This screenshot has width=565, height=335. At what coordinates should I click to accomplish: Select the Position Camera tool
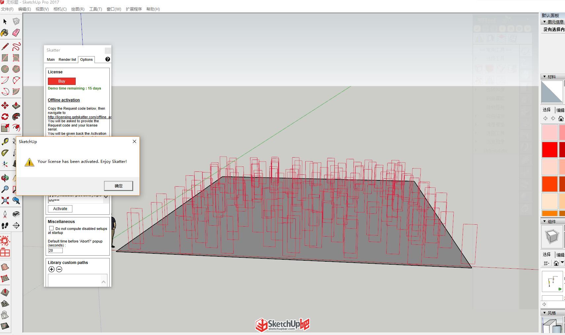(5, 214)
